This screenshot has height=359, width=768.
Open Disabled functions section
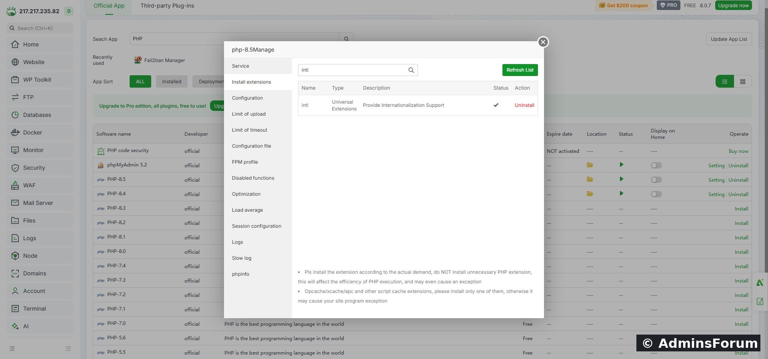point(258,178)
